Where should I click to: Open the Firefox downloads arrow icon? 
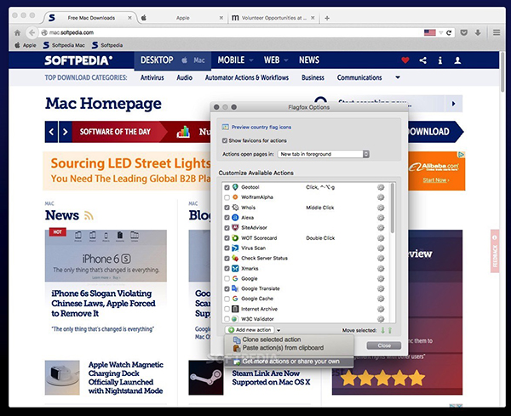[478, 32]
